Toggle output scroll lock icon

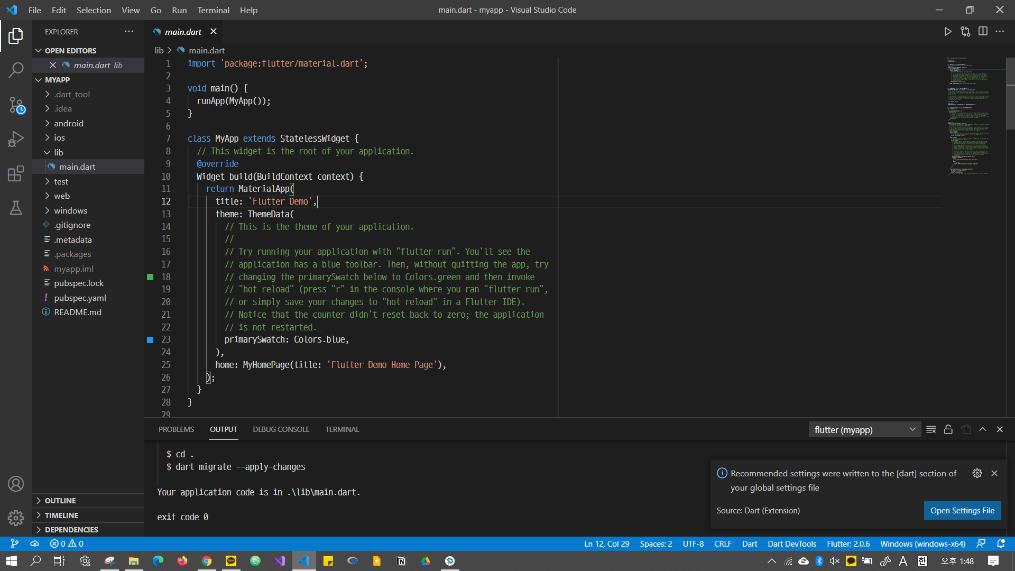948,430
